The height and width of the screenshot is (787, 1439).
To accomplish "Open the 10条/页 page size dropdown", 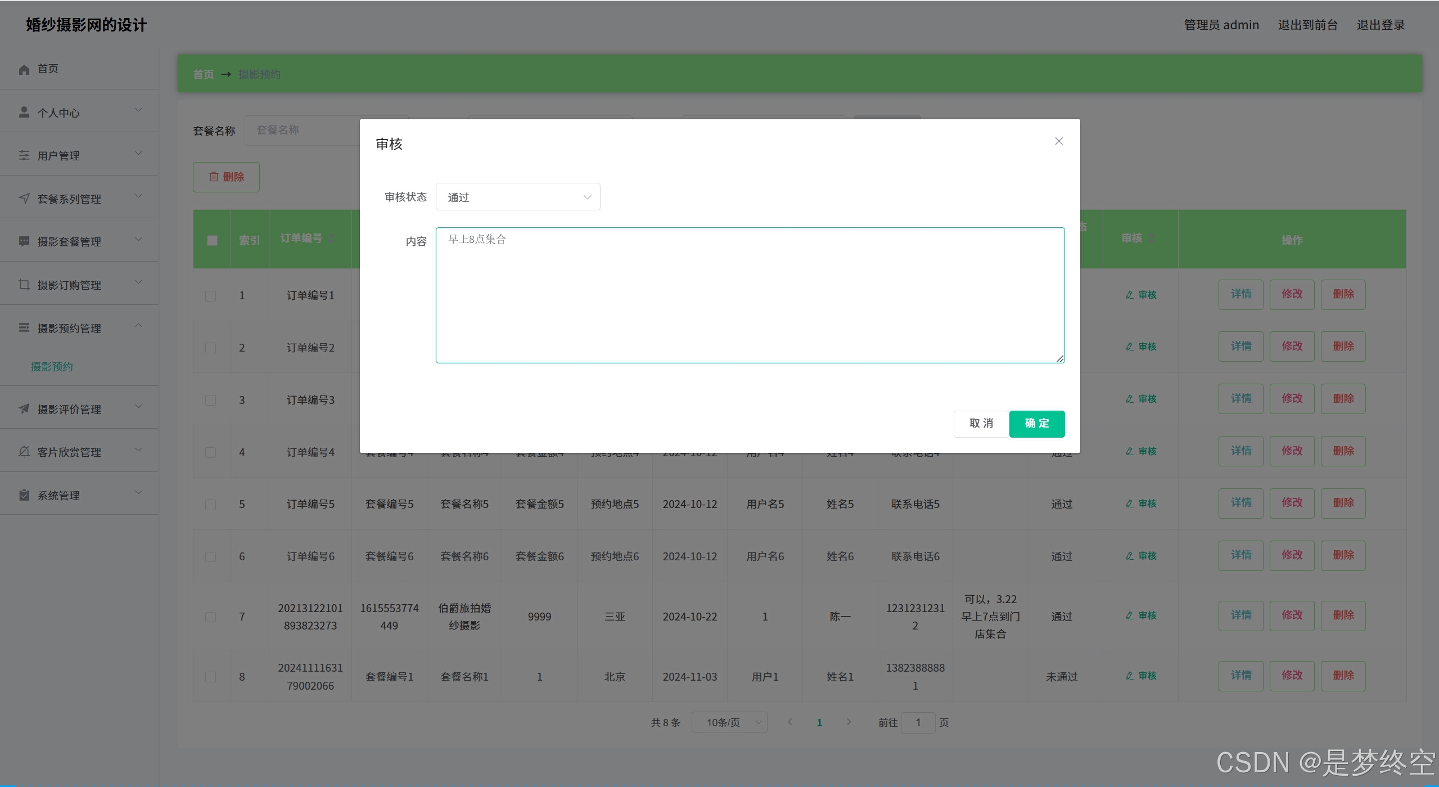I will coord(729,722).
